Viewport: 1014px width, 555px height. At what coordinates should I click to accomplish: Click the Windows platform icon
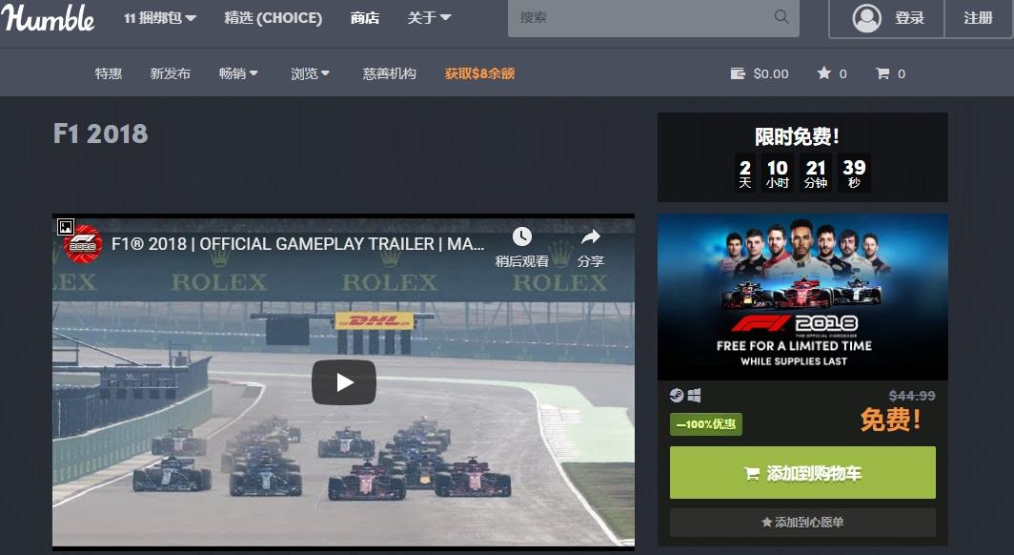tap(695, 395)
